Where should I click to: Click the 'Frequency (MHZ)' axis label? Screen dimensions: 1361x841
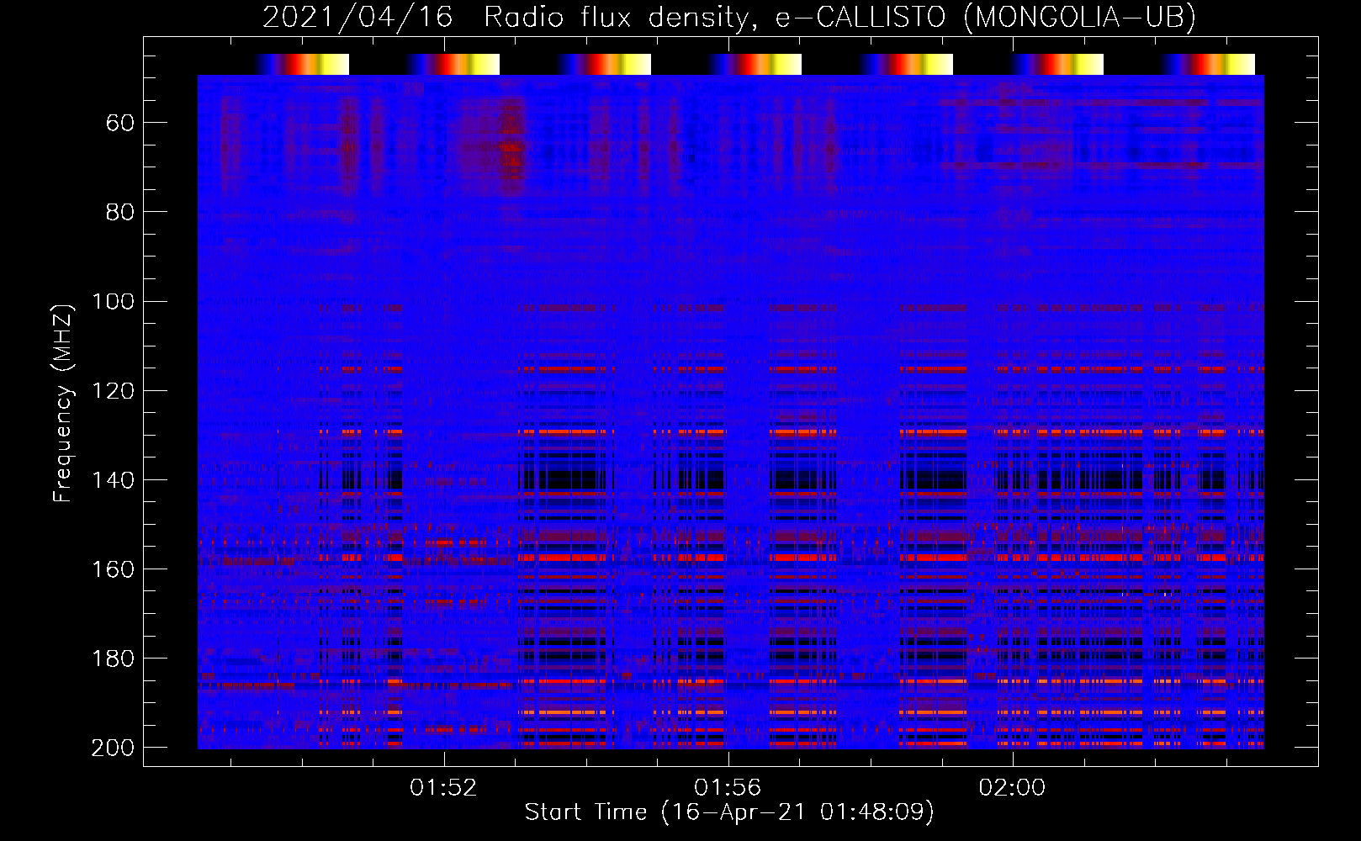click(63, 403)
